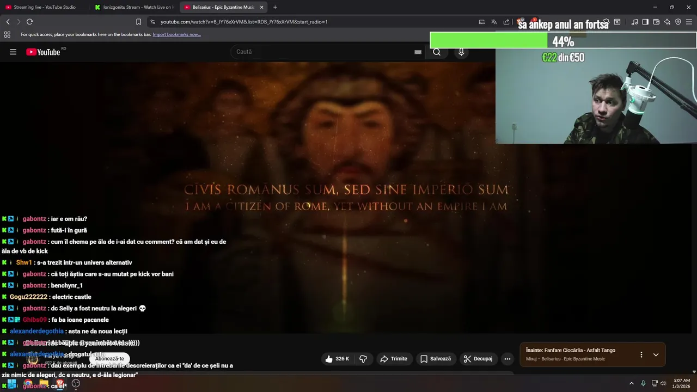Show hidden system tray icons chevron
This screenshot has width=697, height=392.
click(x=632, y=383)
